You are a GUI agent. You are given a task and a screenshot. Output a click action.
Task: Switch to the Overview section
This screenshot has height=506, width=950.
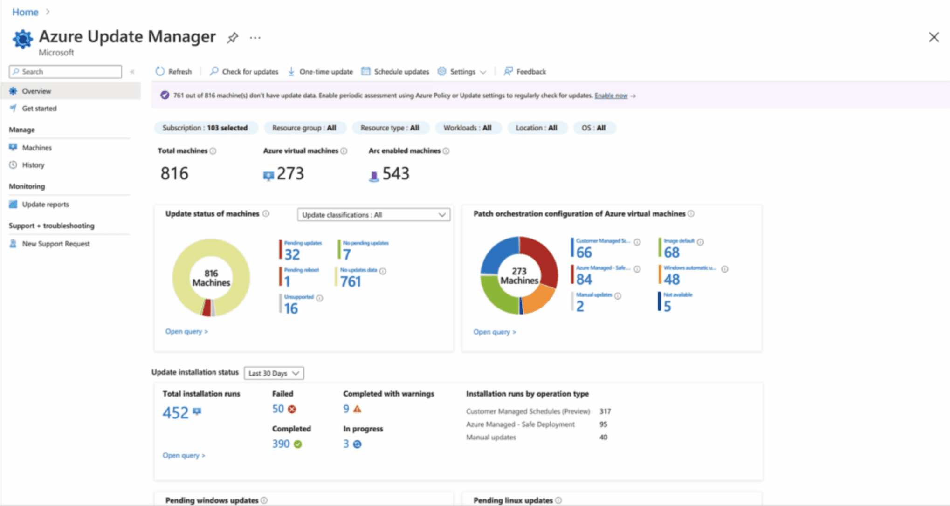pyautogui.click(x=36, y=91)
